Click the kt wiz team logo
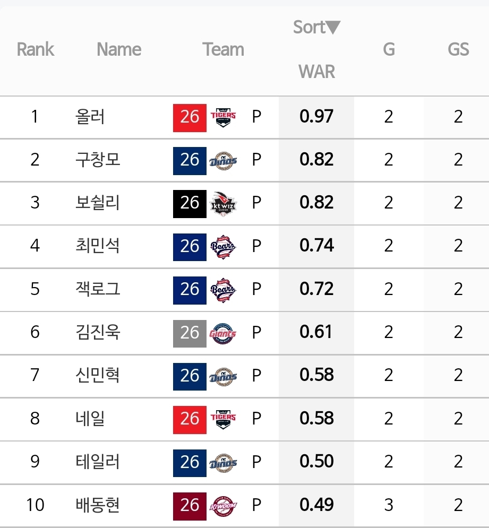The height and width of the screenshot is (528, 489). point(223,204)
